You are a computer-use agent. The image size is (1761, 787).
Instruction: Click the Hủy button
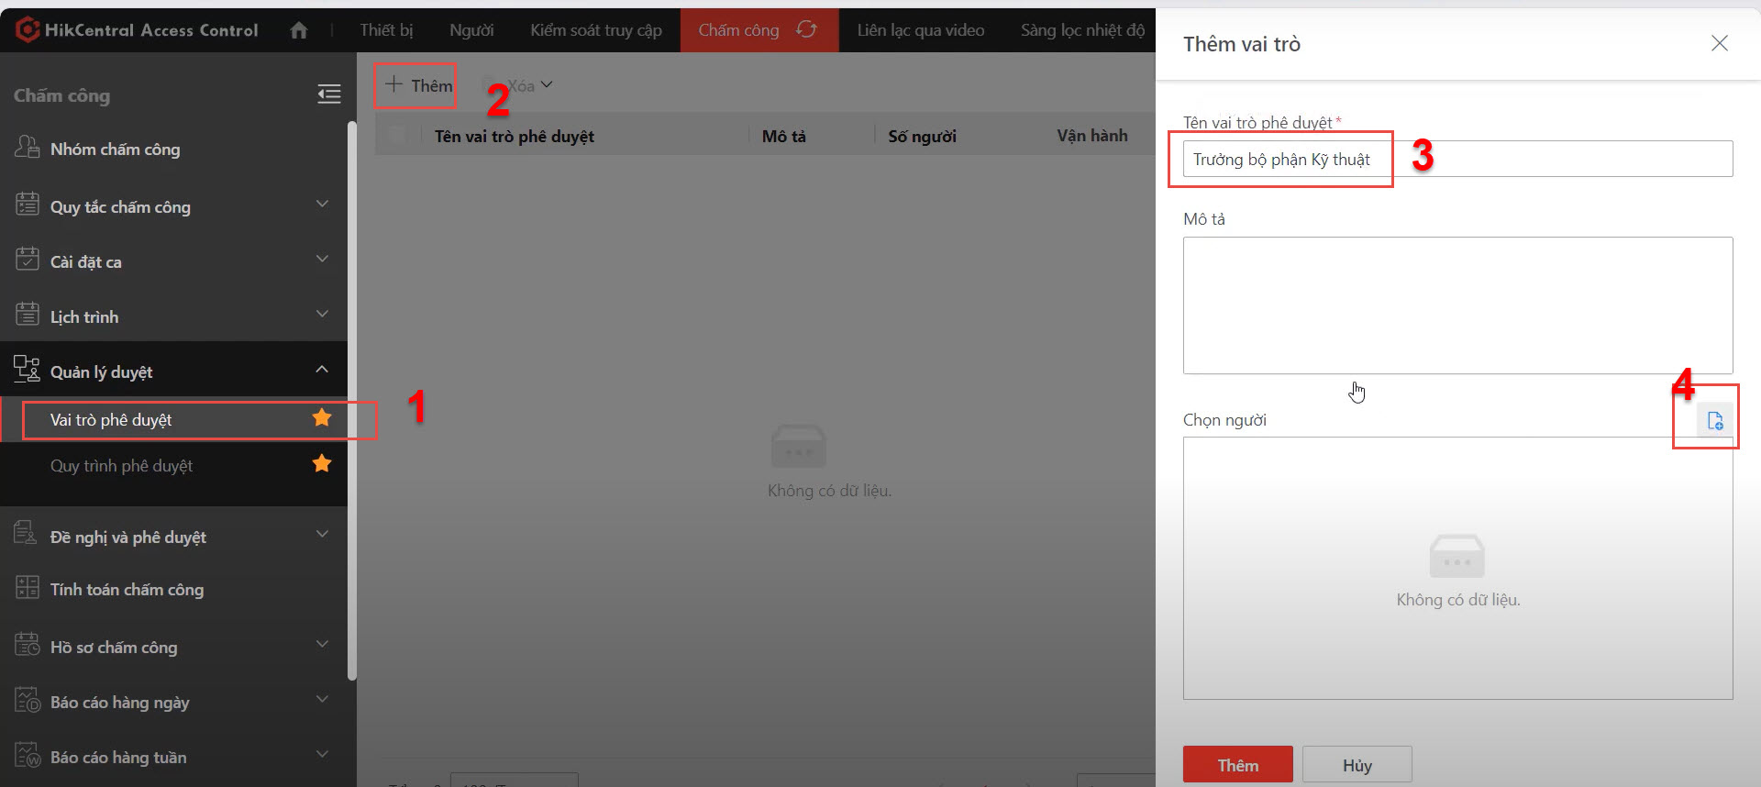[1357, 764]
